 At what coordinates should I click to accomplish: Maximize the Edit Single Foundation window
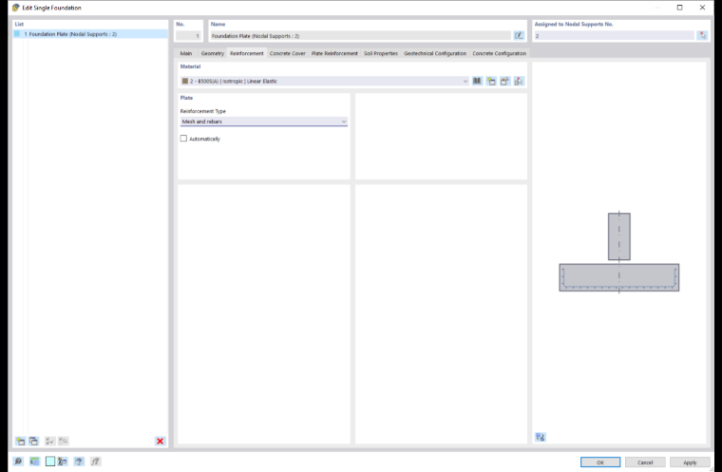679,8
